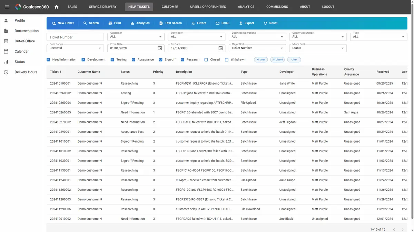
Task: Reset the ticket filters
Action: (270, 23)
